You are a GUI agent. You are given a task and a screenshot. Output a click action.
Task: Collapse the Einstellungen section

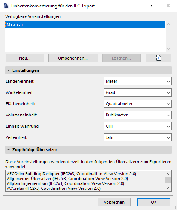point(9,70)
